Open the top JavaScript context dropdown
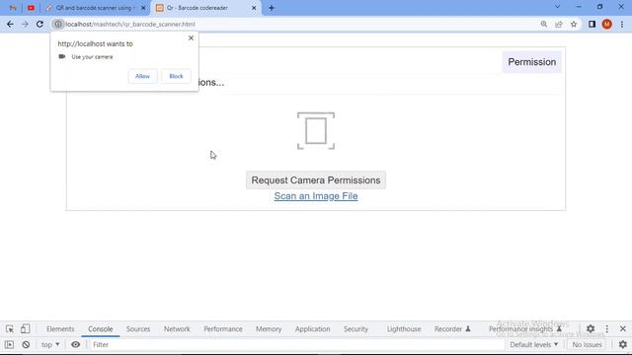 [x=50, y=344]
